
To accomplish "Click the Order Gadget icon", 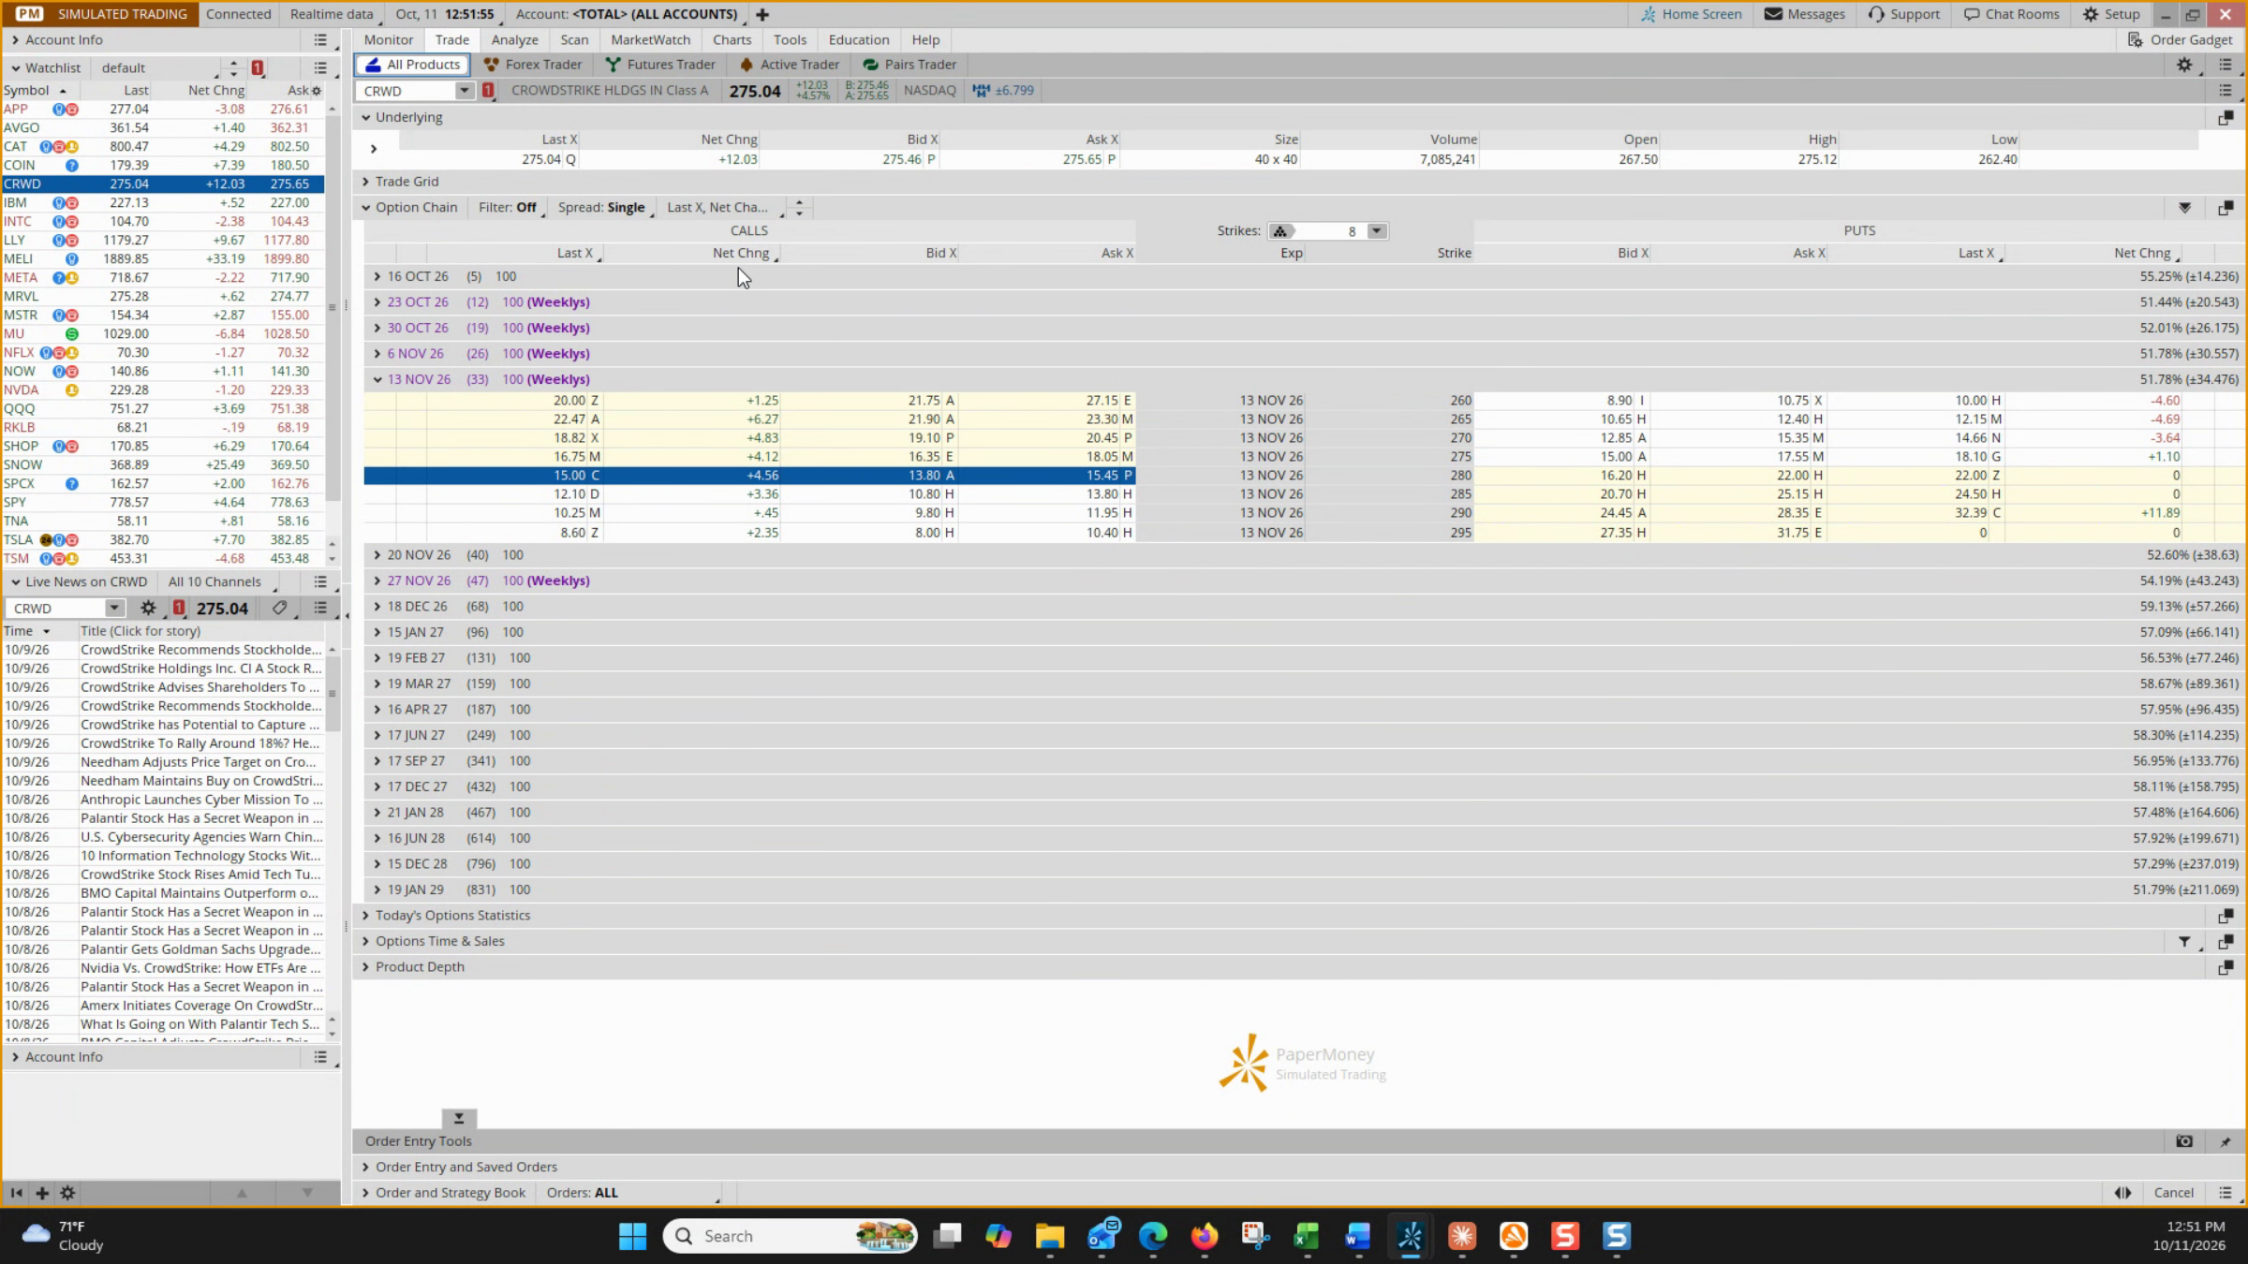I will [2135, 39].
